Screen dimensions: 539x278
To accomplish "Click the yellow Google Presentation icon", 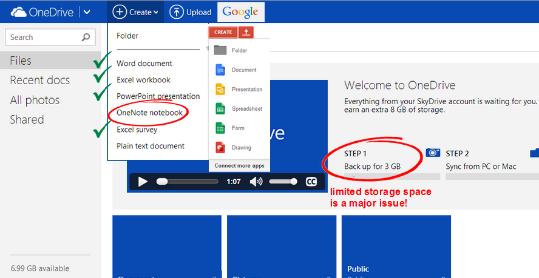I will tap(220, 89).
